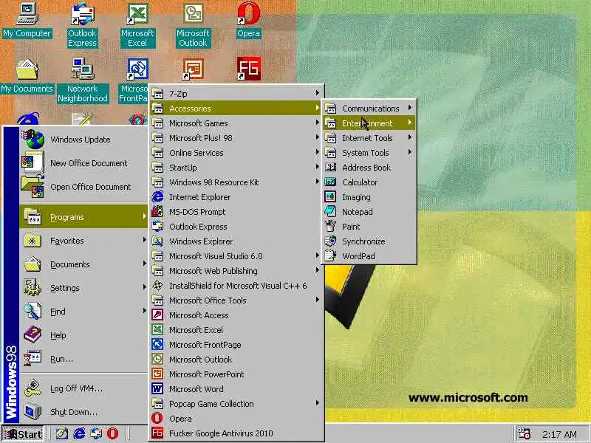Expand System Tools submenu
The width and height of the screenshot is (591, 443).
[369, 153]
